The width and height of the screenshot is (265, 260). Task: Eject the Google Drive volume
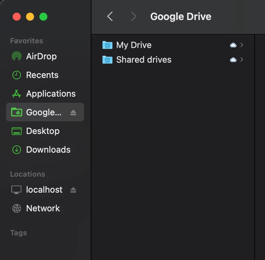pyautogui.click(x=73, y=112)
